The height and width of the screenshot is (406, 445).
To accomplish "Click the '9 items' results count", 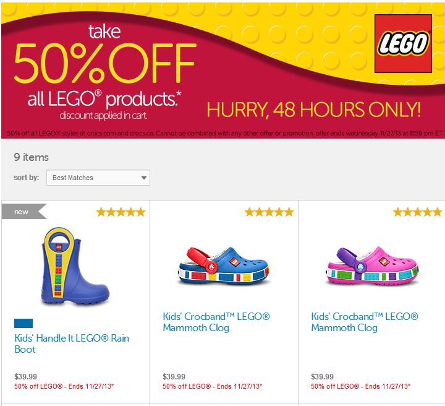I will (x=31, y=157).
